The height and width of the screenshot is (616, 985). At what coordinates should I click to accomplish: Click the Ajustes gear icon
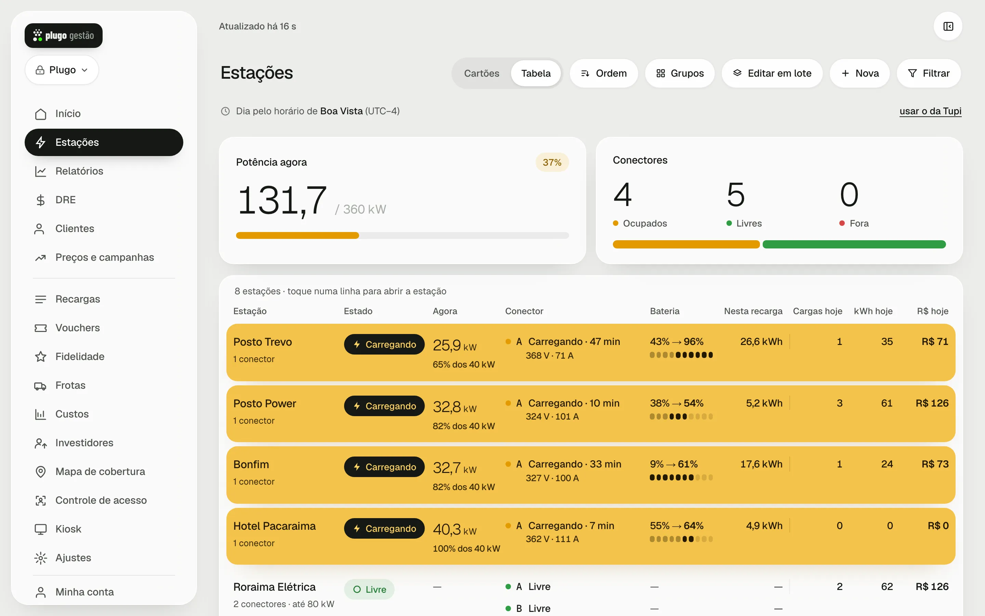[x=40, y=558]
